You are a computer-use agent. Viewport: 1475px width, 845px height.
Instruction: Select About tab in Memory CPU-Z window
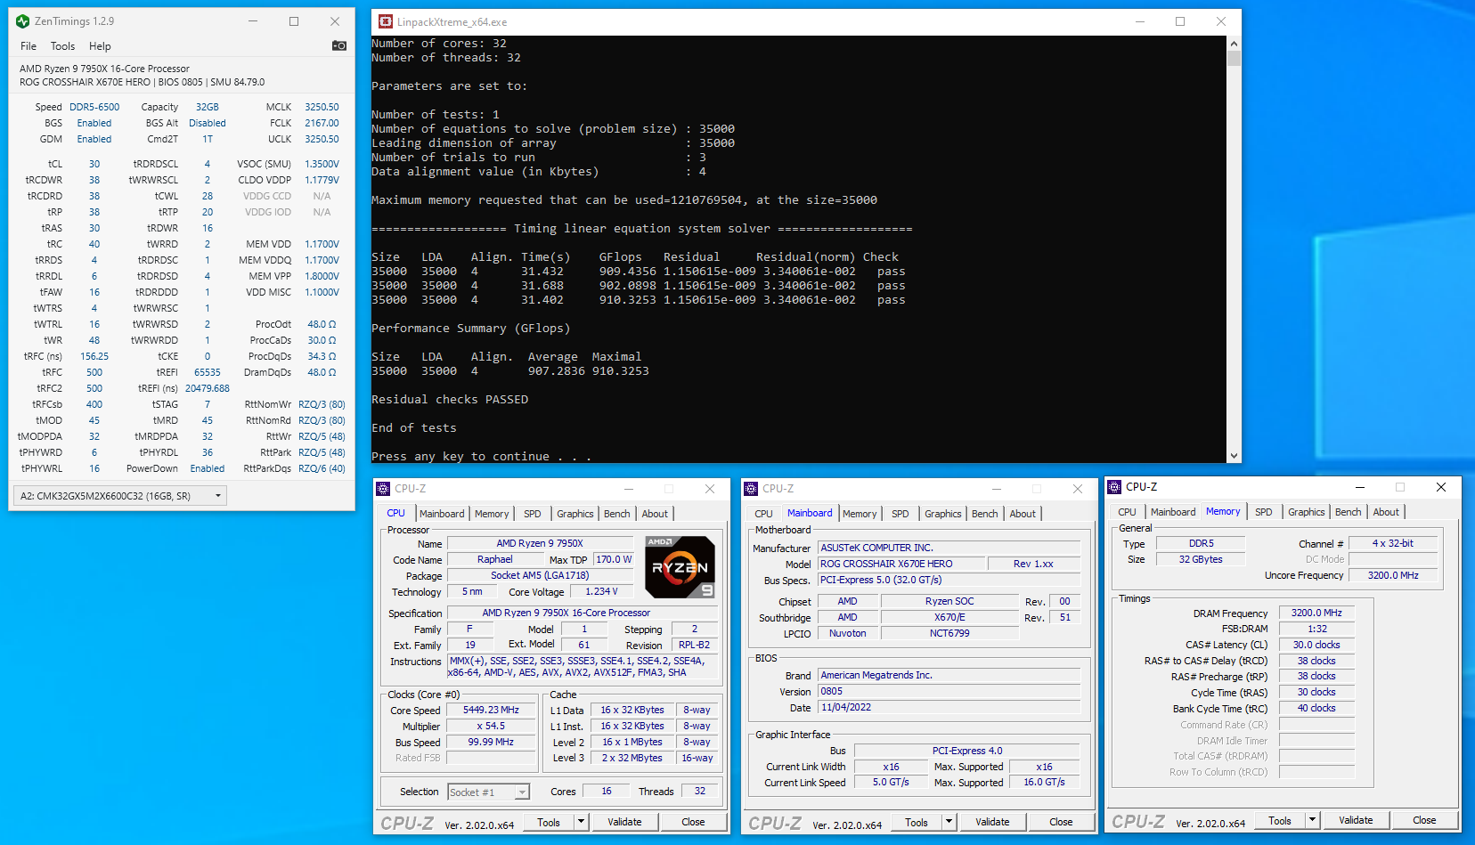(1386, 512)
